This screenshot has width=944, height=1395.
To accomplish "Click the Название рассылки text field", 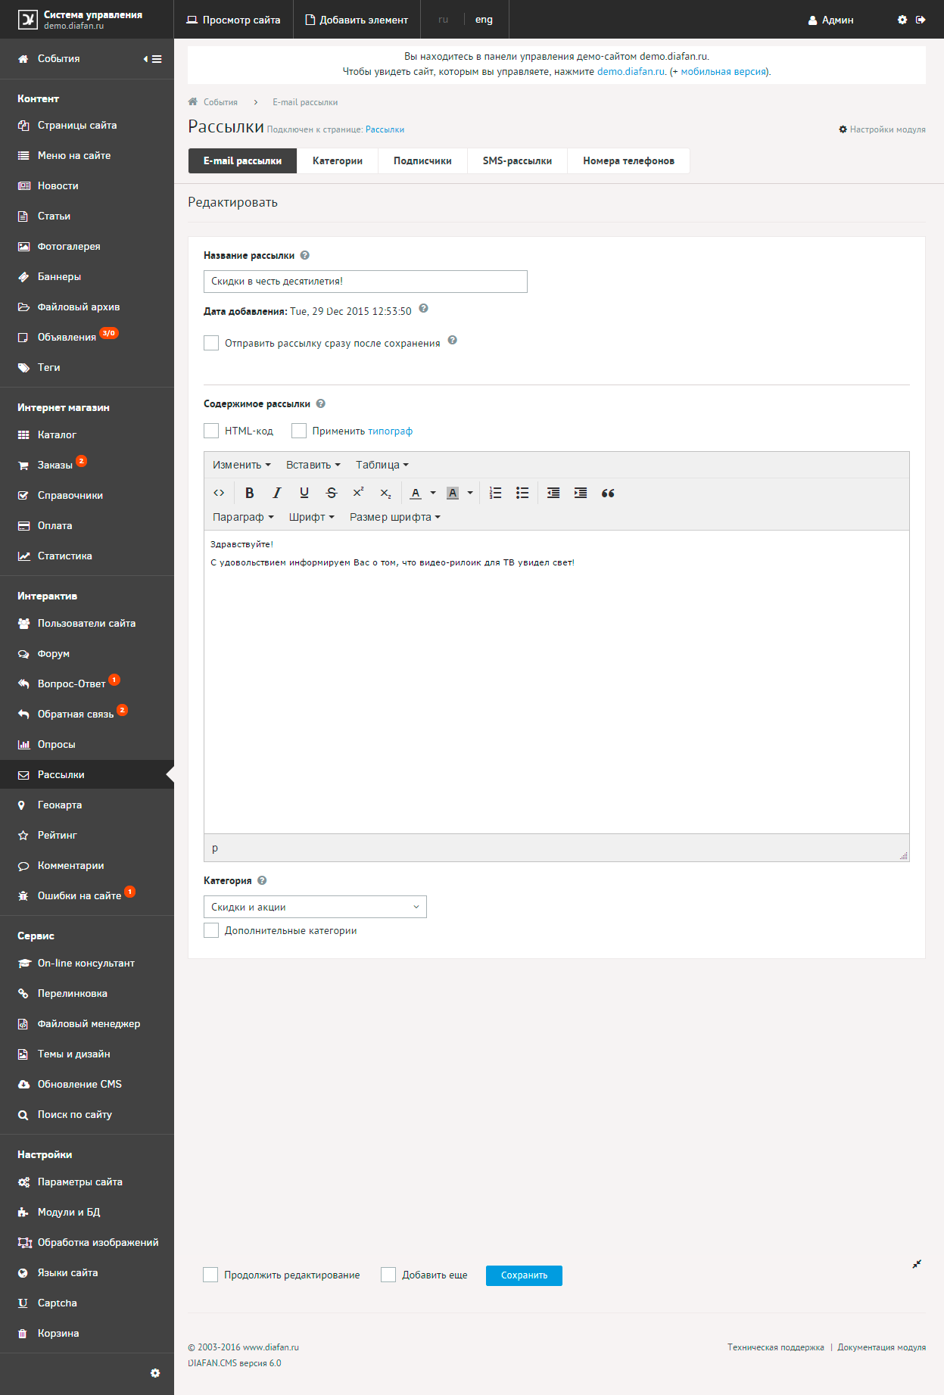I will [x=365, y=282].
